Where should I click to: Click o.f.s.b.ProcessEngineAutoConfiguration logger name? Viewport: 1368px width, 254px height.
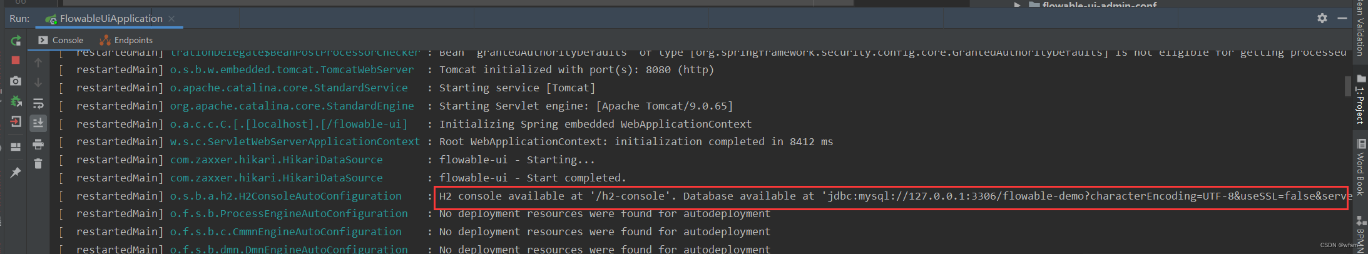pos(289,213)
